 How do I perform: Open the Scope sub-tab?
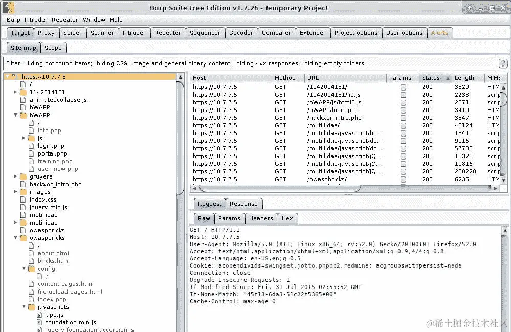[x=53, y=48]
